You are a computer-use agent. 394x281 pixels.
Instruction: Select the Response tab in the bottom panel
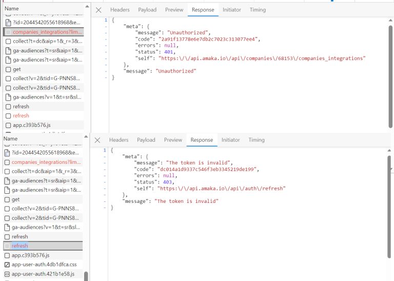(202, 140)
